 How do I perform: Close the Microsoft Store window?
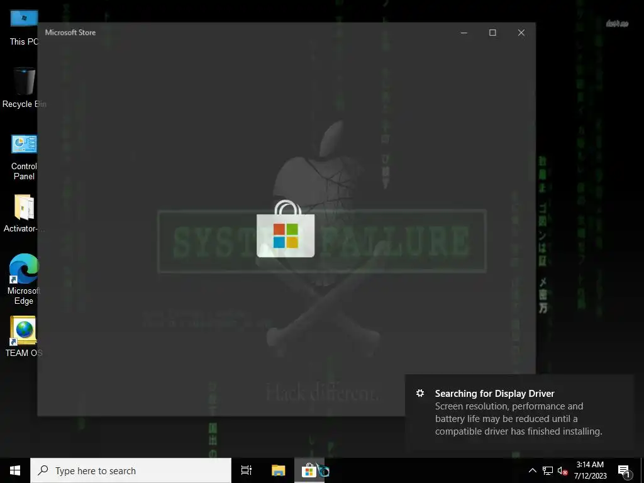[521, 33]
